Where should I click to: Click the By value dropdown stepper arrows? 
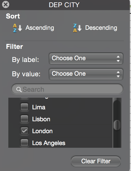118,74
